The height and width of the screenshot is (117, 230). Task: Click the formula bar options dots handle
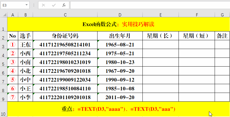34,5
